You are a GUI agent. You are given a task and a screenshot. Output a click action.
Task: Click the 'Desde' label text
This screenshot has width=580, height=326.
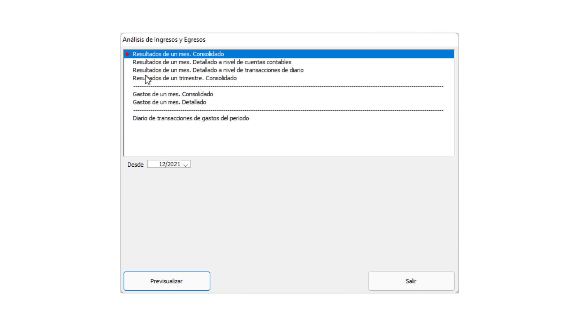(x=135, y=165)
